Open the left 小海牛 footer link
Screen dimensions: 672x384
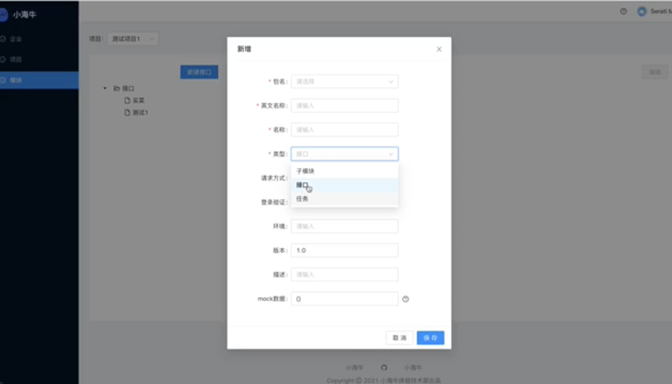point(354,367)
